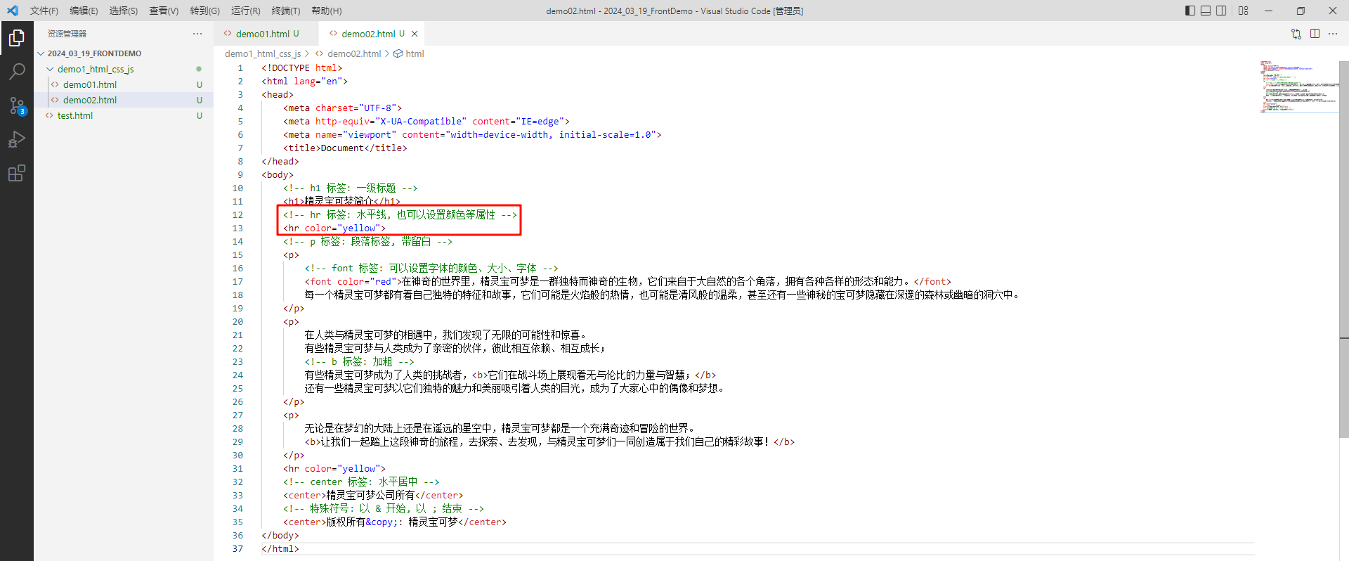
Task: Click the h1 标签 comment line
Action: (351, 188)
